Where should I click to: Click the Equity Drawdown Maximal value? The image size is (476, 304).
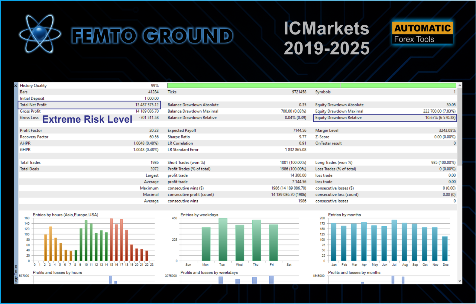[x=439, y=111]
